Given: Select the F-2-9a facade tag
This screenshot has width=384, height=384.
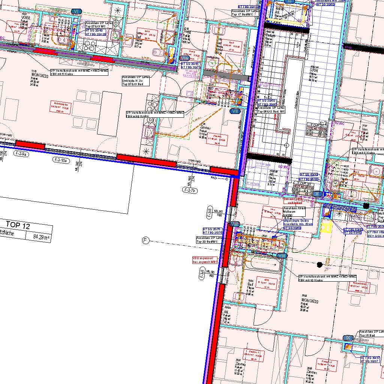Looking at the screenshot, I should click(x=21, y=154).
